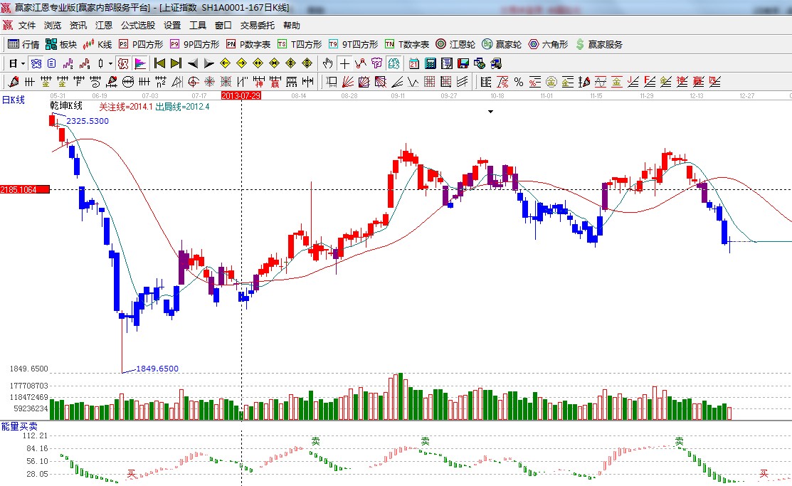The width and height of the screenshot is (792, 486).
Task: Click the highlighted 2013-07-29 date marker
Action: [x=241, y=95]
